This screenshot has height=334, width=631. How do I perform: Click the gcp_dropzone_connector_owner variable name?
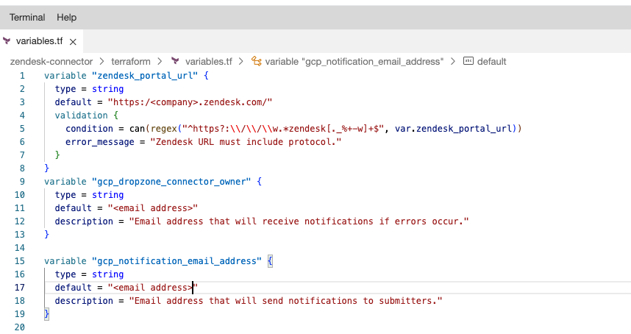[x=171, y=182]
